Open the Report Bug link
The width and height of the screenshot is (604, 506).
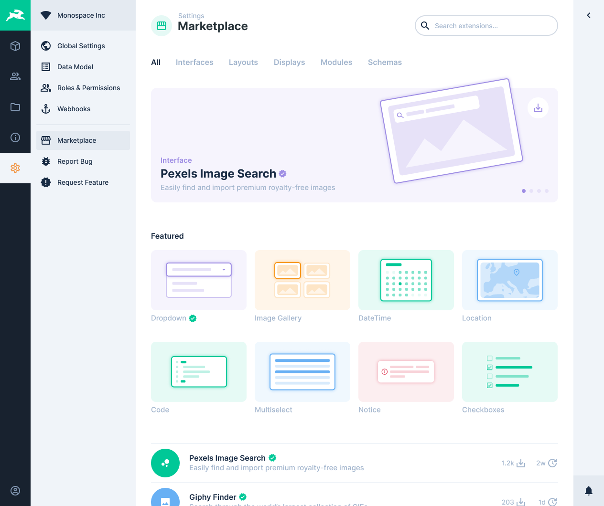83,161
